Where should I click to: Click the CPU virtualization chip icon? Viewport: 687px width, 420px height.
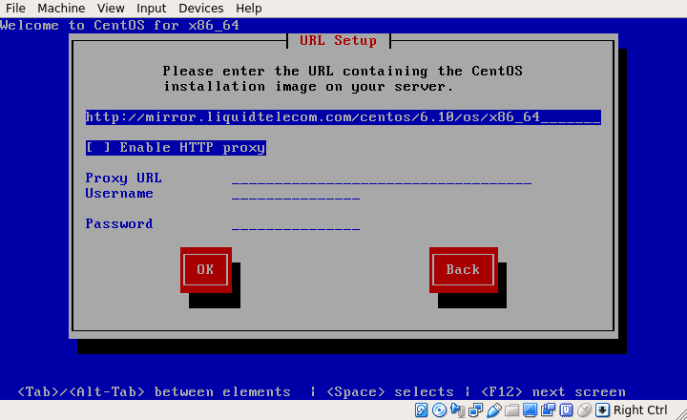click(x=566, y=410)
